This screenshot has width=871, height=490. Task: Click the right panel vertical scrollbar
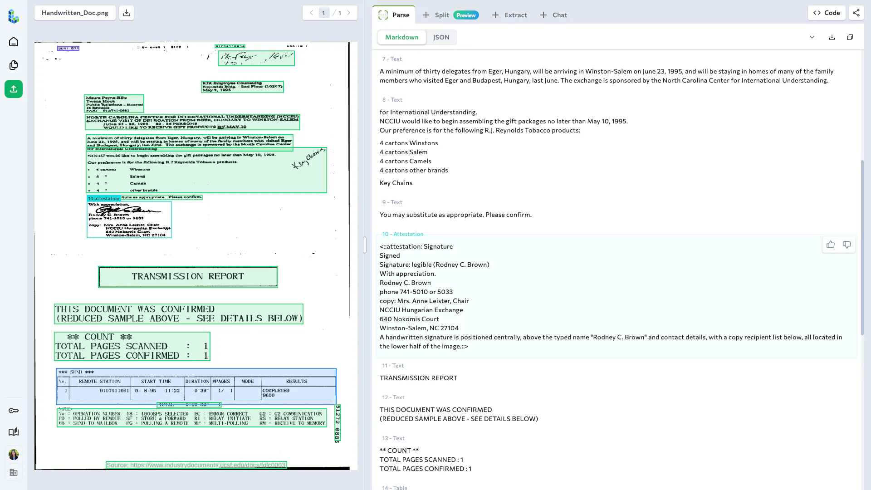(862, 247)
